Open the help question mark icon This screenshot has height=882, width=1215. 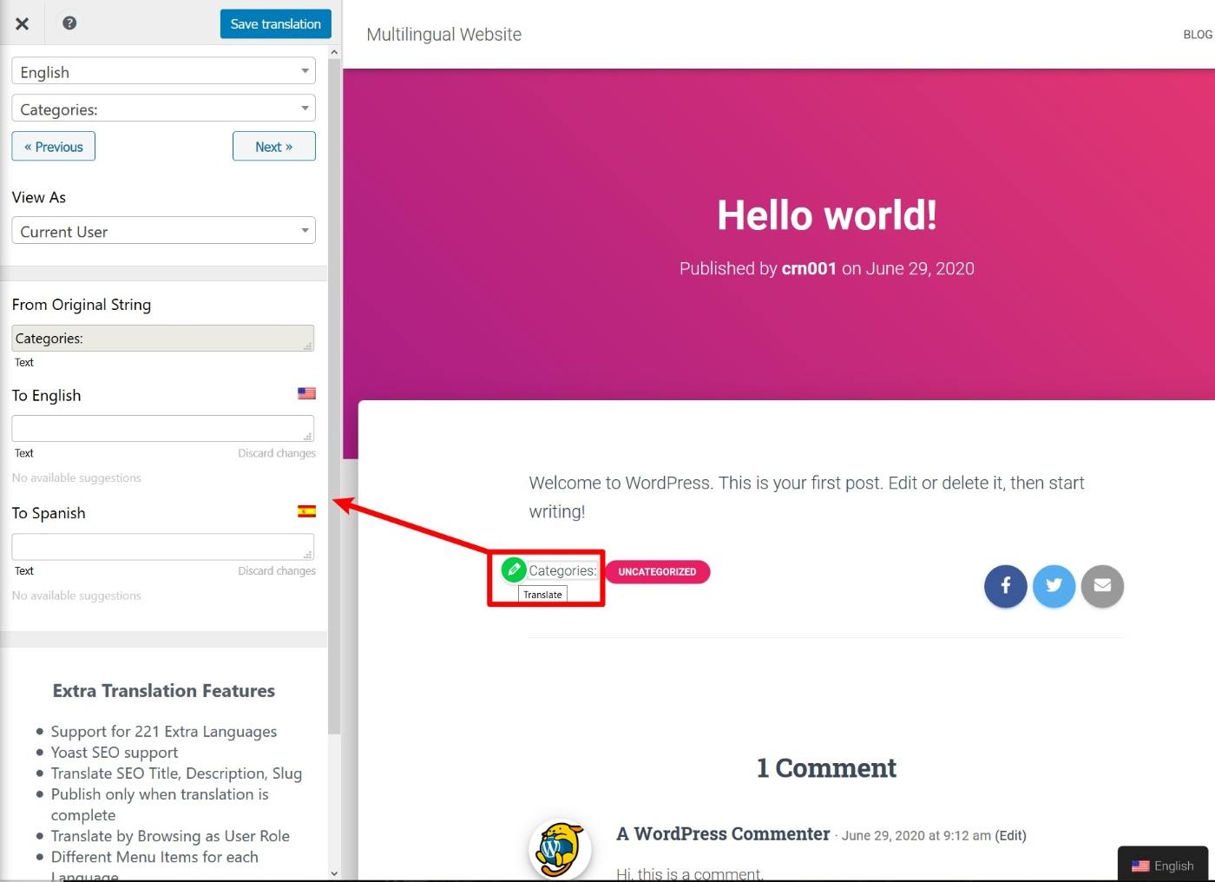coord(69,23)
